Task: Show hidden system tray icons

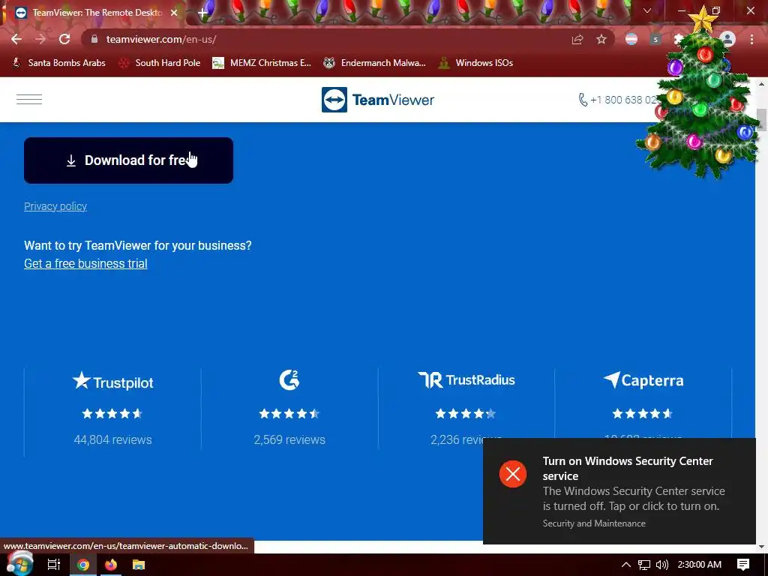Action: (625, 565)
